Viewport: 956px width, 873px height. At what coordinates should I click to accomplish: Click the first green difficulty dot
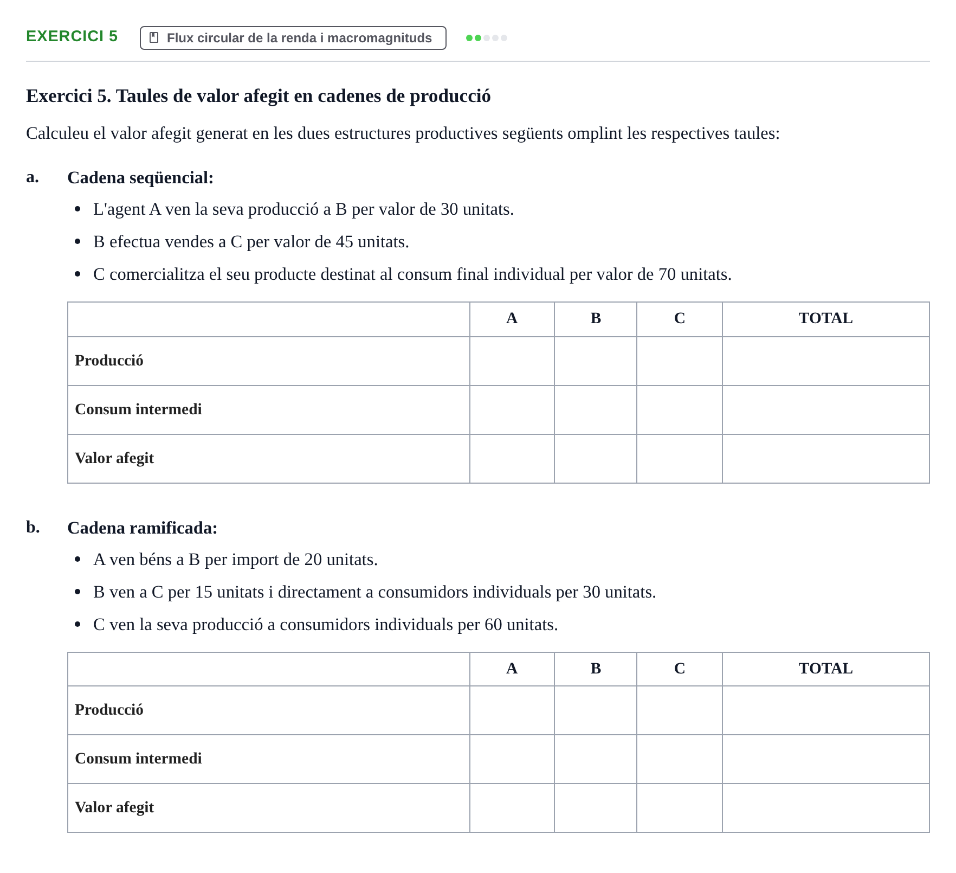pos(469,38)
